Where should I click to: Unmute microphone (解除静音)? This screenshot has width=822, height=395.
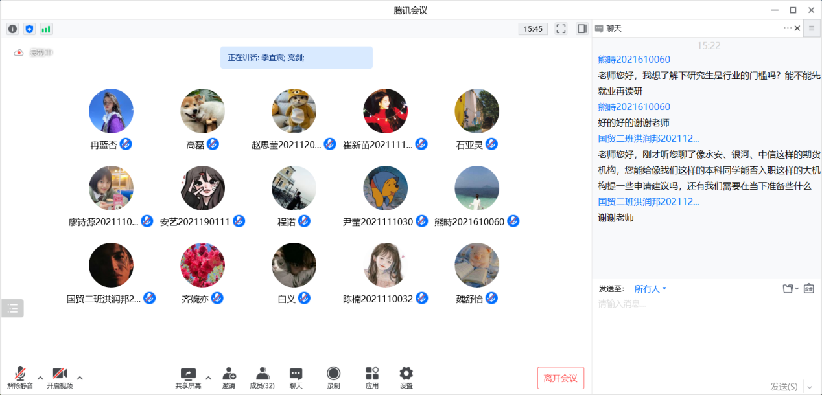coord(20,378)
